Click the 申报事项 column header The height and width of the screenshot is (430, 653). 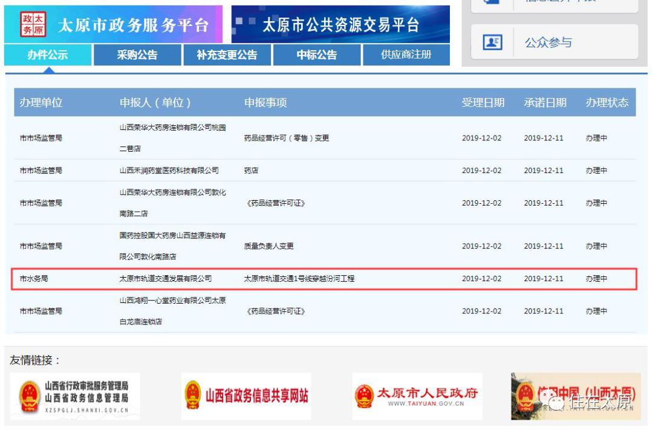pos(265,102)
